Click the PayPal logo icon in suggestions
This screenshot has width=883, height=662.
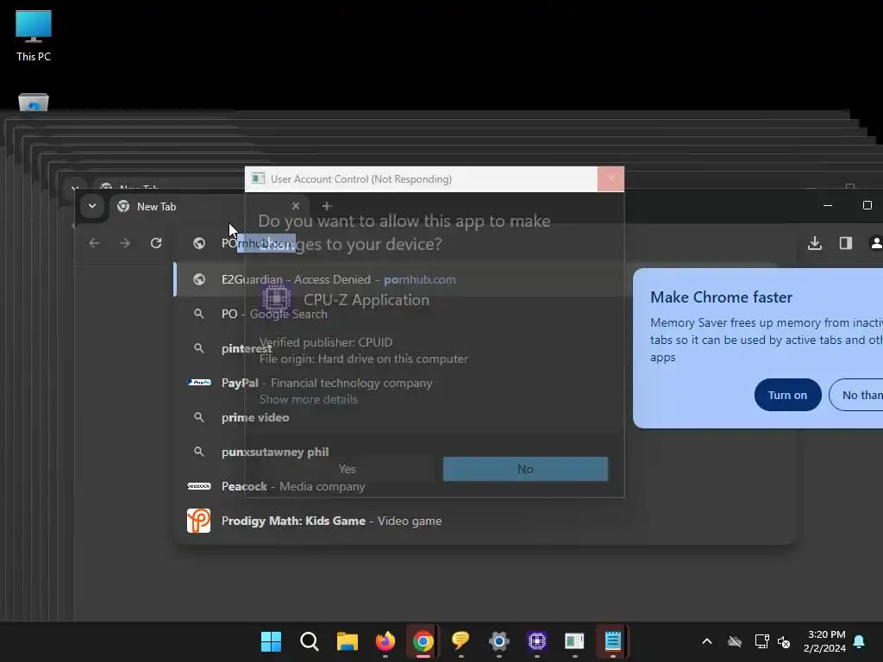click(199, 383)
